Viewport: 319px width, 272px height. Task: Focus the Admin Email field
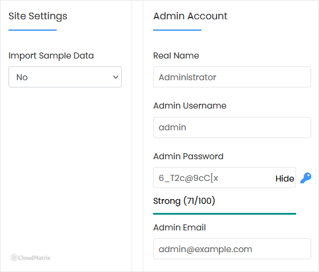coord(232,249)
